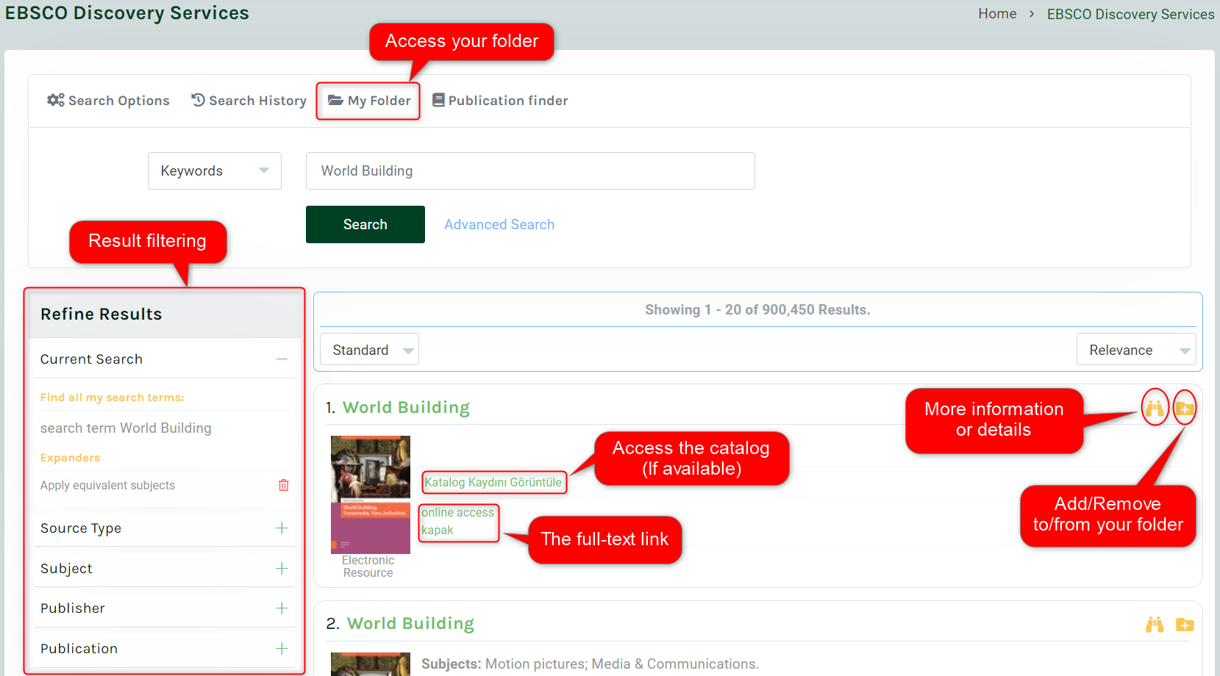
Task: Click the Subjects line of result 2
Action: tap(590, 664)
